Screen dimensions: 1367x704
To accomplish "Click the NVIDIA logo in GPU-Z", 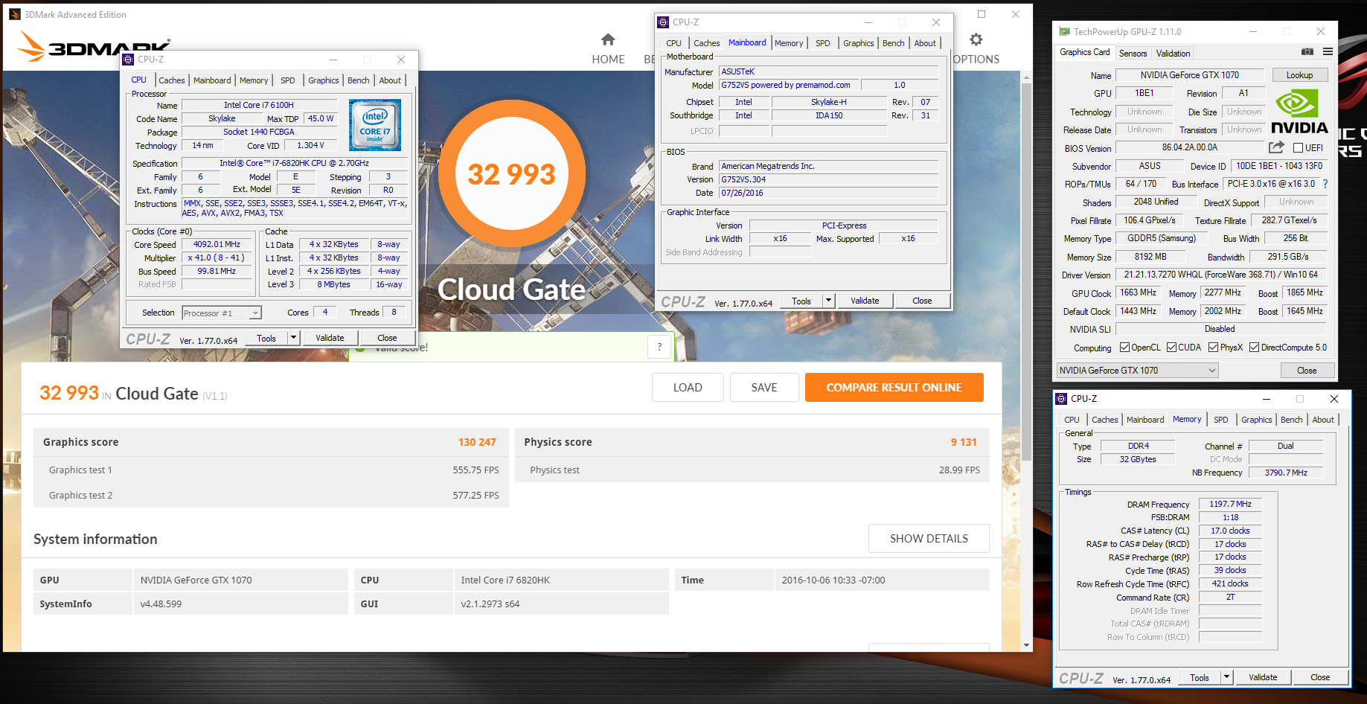I will tap(1299, 112).
